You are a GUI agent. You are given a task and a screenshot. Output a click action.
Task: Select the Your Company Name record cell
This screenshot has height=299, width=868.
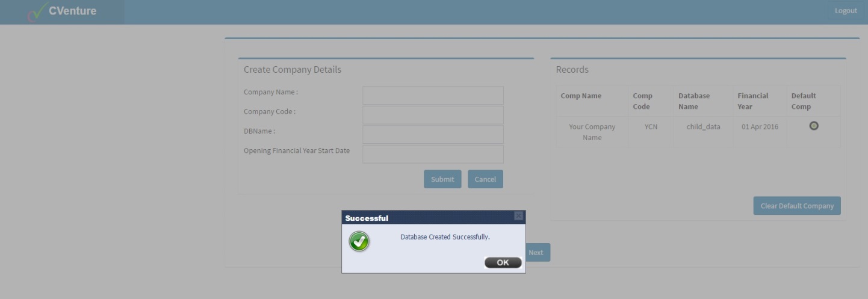592,132
